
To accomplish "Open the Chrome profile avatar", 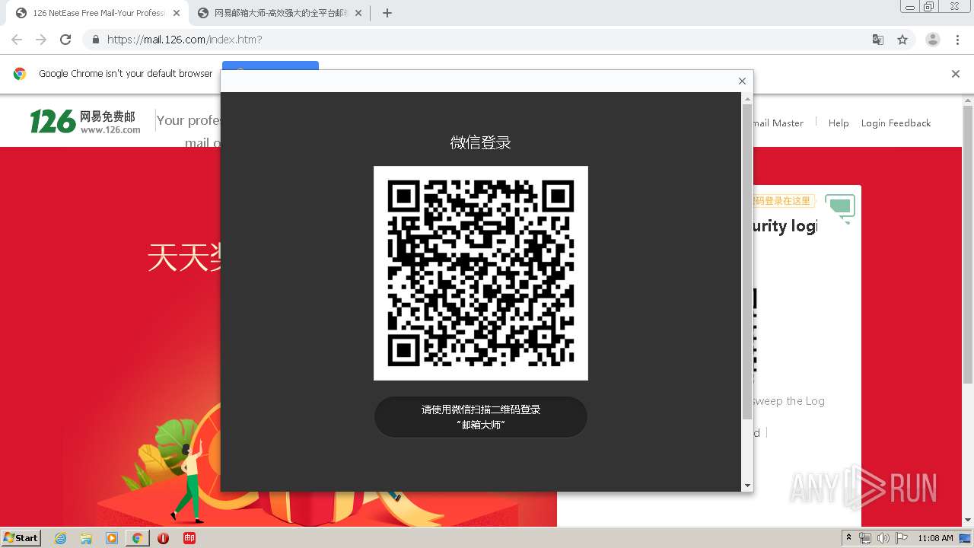I will 933,40.
